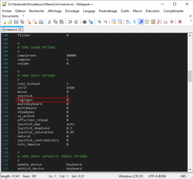Click the Undo arrow icon
This screenshot has width=193, height=179.
click(x=70, y=22)
